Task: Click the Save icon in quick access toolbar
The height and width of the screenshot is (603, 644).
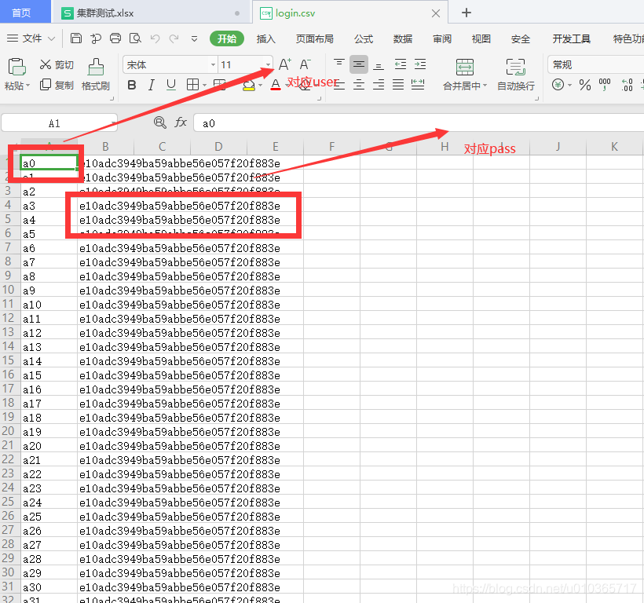Action: coord(75,37)
